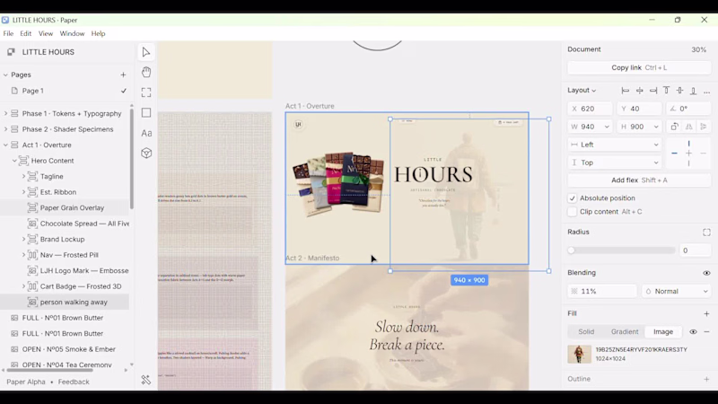Open the Normal blend mode dropdown
Image resolution: width=718 pixels, height=404 pixels.
pyautogui.click(x=677, y=291)
